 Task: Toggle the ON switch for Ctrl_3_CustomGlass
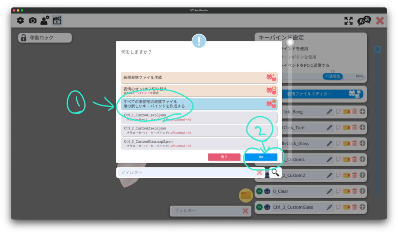click(259, 207)
